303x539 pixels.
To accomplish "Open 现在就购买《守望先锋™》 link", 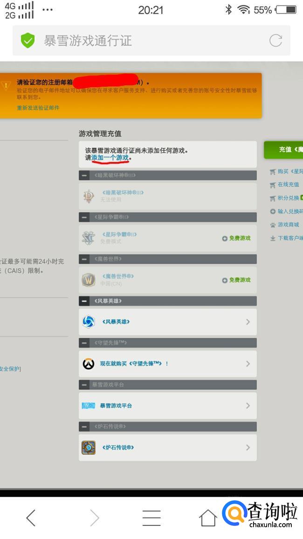I will (134, 364).
